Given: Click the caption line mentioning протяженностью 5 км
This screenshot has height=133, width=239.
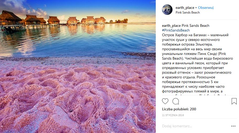Looking at the screenshot, I should (190, 82).
